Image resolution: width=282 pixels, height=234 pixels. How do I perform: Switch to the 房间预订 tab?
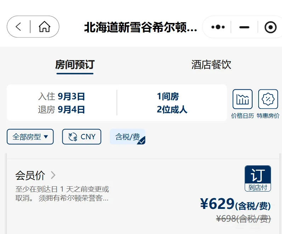[75, 65]
